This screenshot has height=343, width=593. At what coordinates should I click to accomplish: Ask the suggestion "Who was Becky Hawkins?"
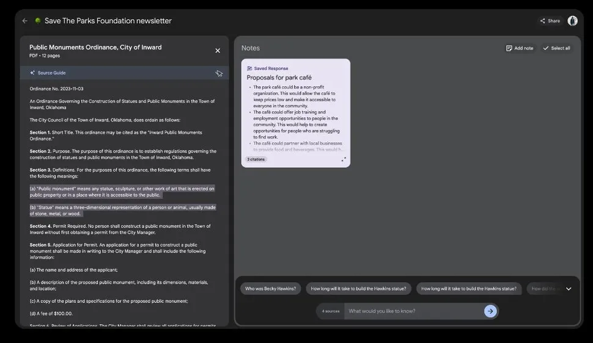[270, 289]
